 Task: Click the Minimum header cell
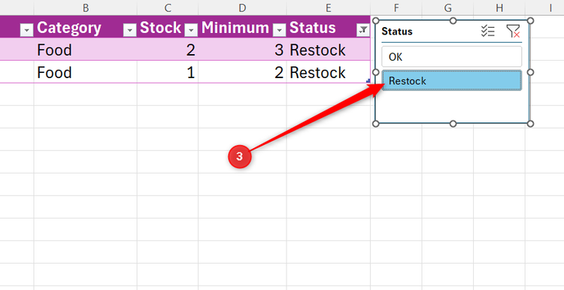click(x=242, y=27)
